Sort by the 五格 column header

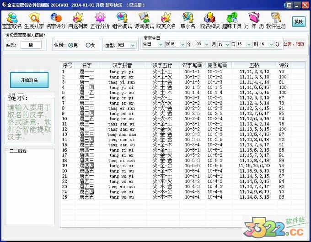pos(254,65)
